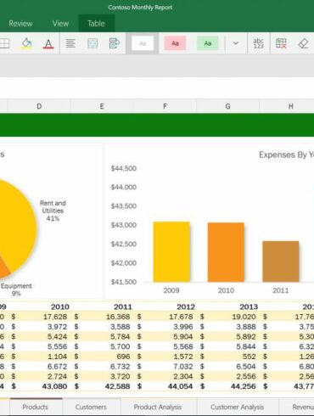The height and width of the screenshot is (416, 314).
Task: Select the 2010 orange chart bar
Action: (226, 252)
